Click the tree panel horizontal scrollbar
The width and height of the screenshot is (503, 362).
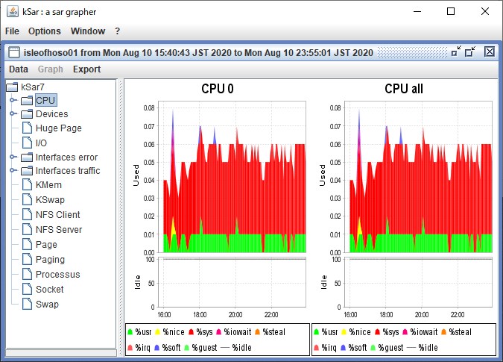coord(61,353)
